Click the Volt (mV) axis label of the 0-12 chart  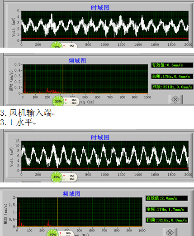coord(12,157)
